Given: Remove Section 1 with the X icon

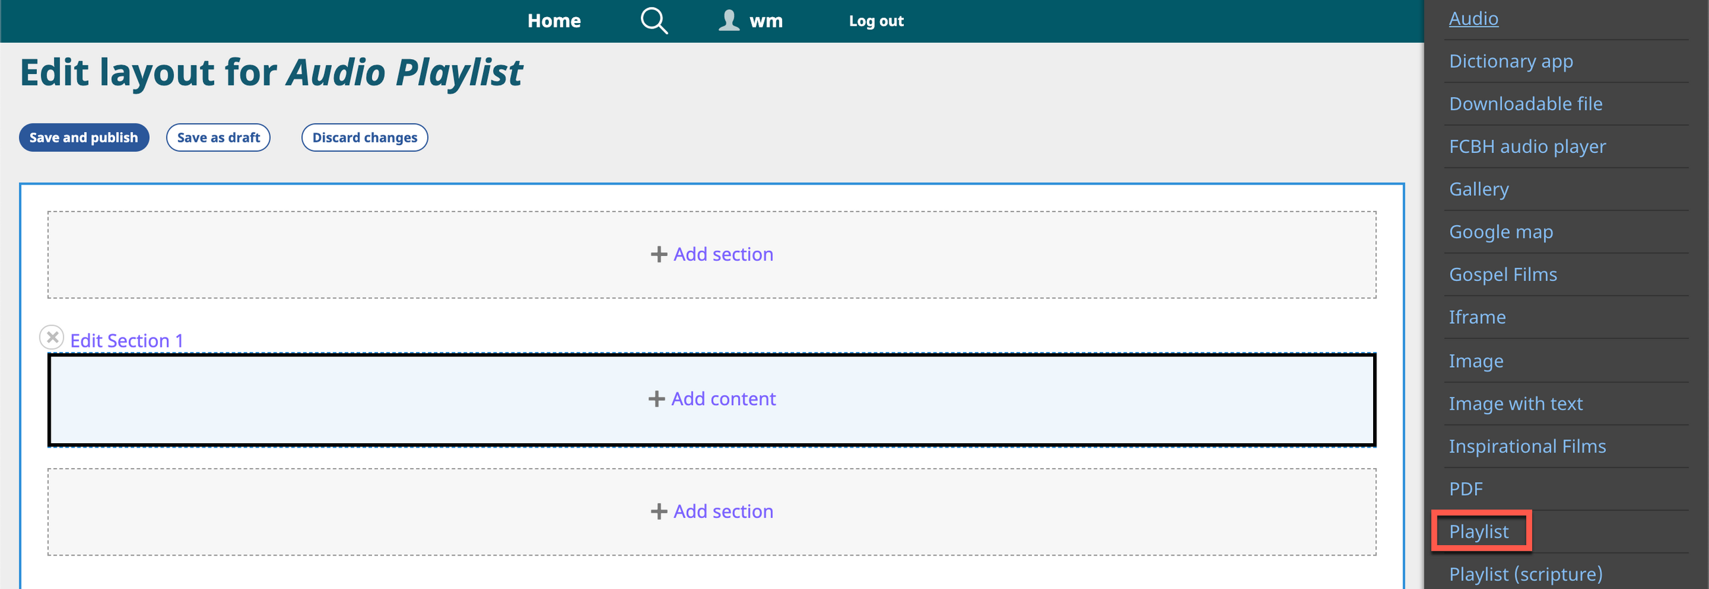Looking at the screenshot, I should 52,338.
